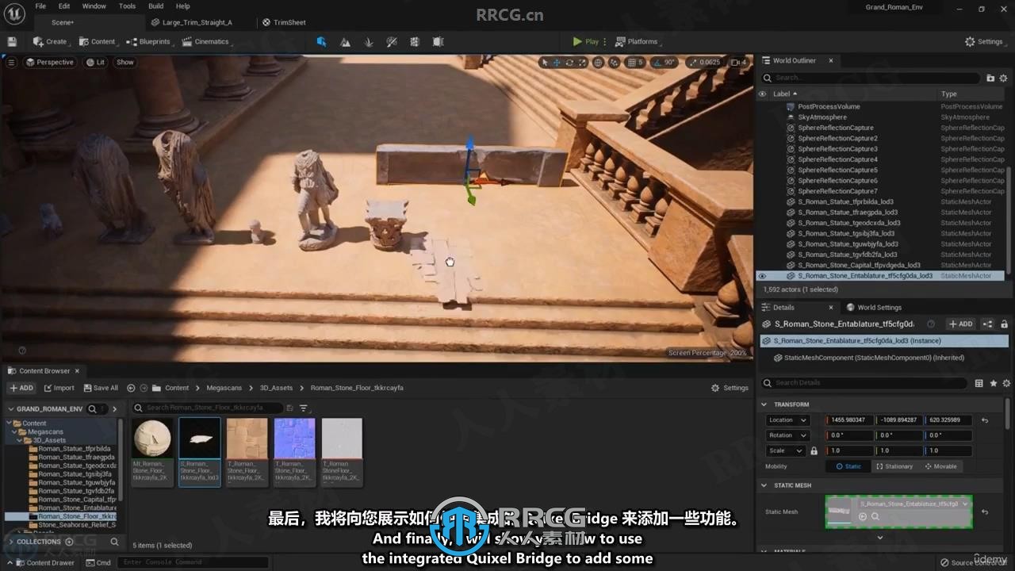Open editor Settings in main toolbar
This screenshot has width=1015, height=571.
[x=983, y=41]
